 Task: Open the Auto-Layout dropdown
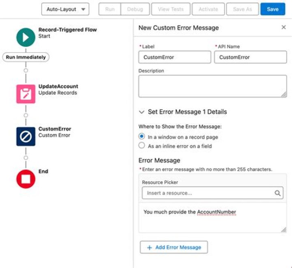coord(65,9)
